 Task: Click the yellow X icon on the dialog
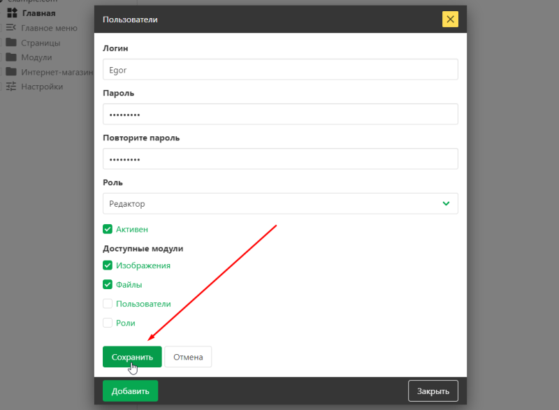(449, 19)
